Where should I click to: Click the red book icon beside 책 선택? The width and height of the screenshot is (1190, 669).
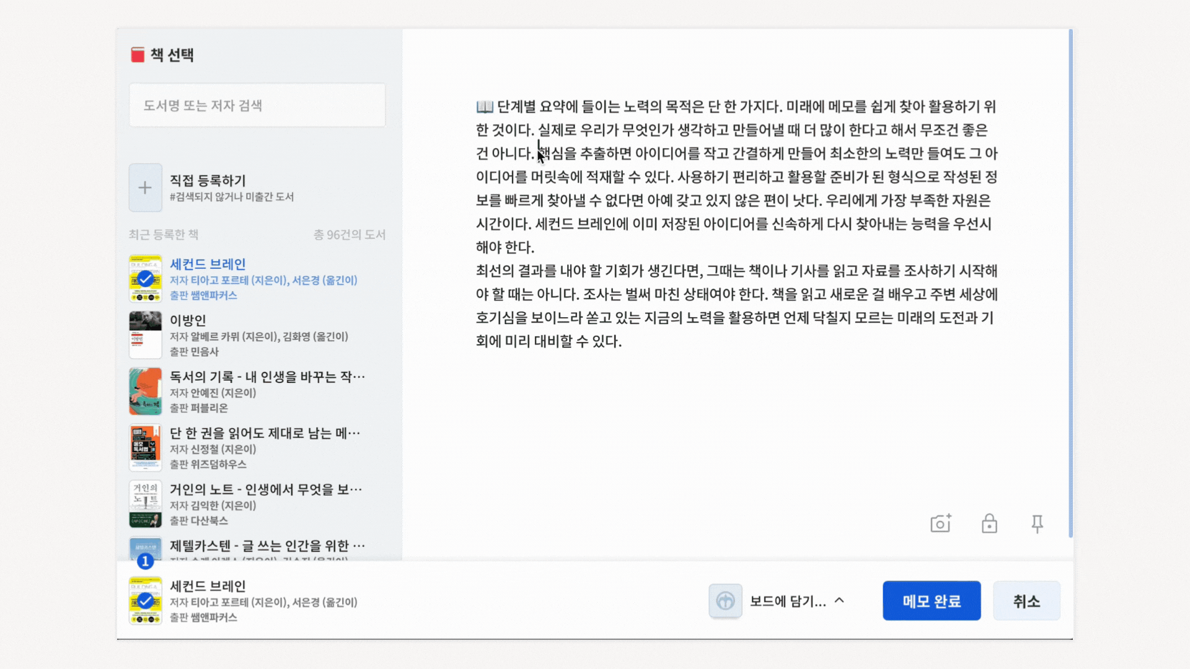coord(138,55)
